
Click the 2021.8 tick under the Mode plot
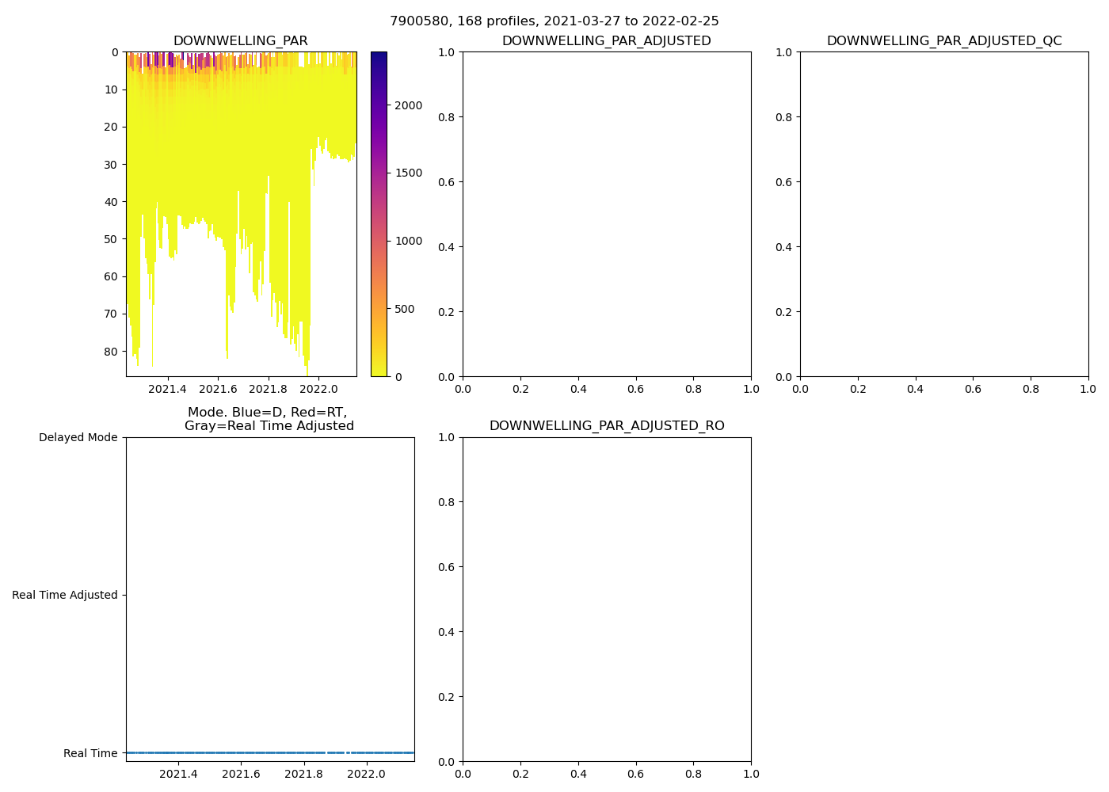click(303, 774)
